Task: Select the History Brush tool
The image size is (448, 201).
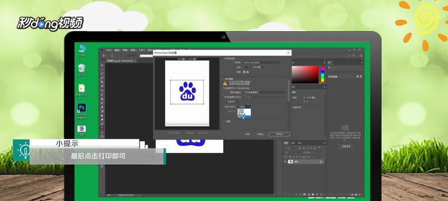Action: tap(102, 103)
